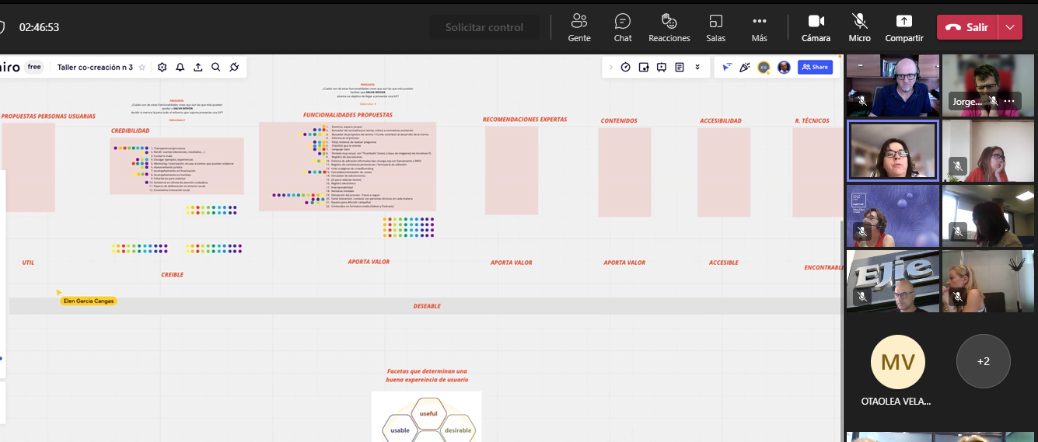Toggle the Cámara on or off
Image resolution: width=1038 pixels, height=442 pixels.
[816, 27]
